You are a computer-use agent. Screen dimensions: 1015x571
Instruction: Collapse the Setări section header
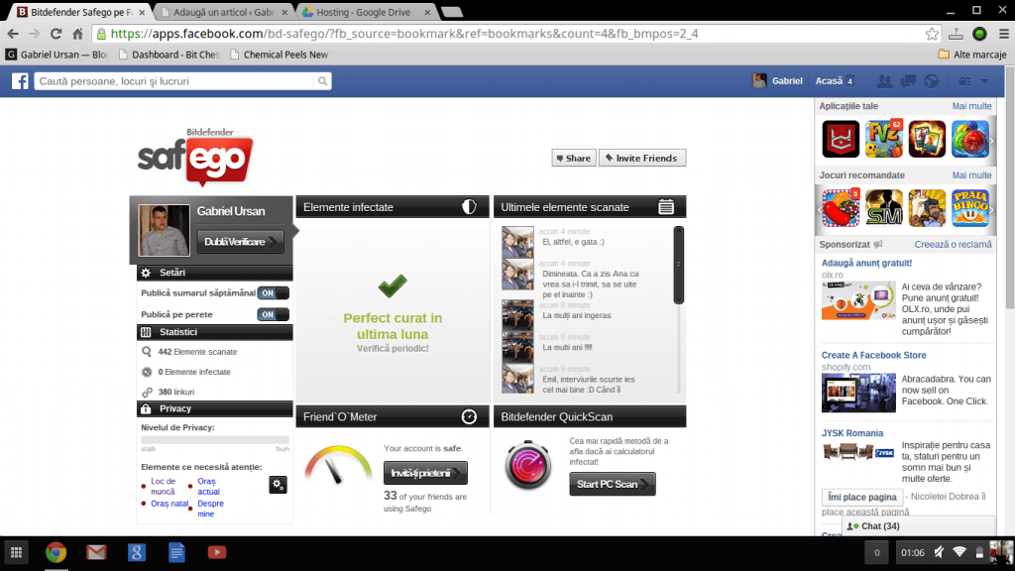(x=214, y=273)
